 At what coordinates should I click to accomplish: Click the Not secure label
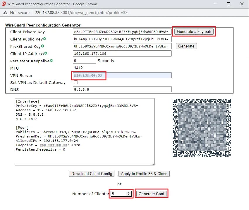tap(20, 13)
